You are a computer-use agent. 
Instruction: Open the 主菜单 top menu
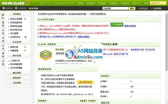click(80, 3)
